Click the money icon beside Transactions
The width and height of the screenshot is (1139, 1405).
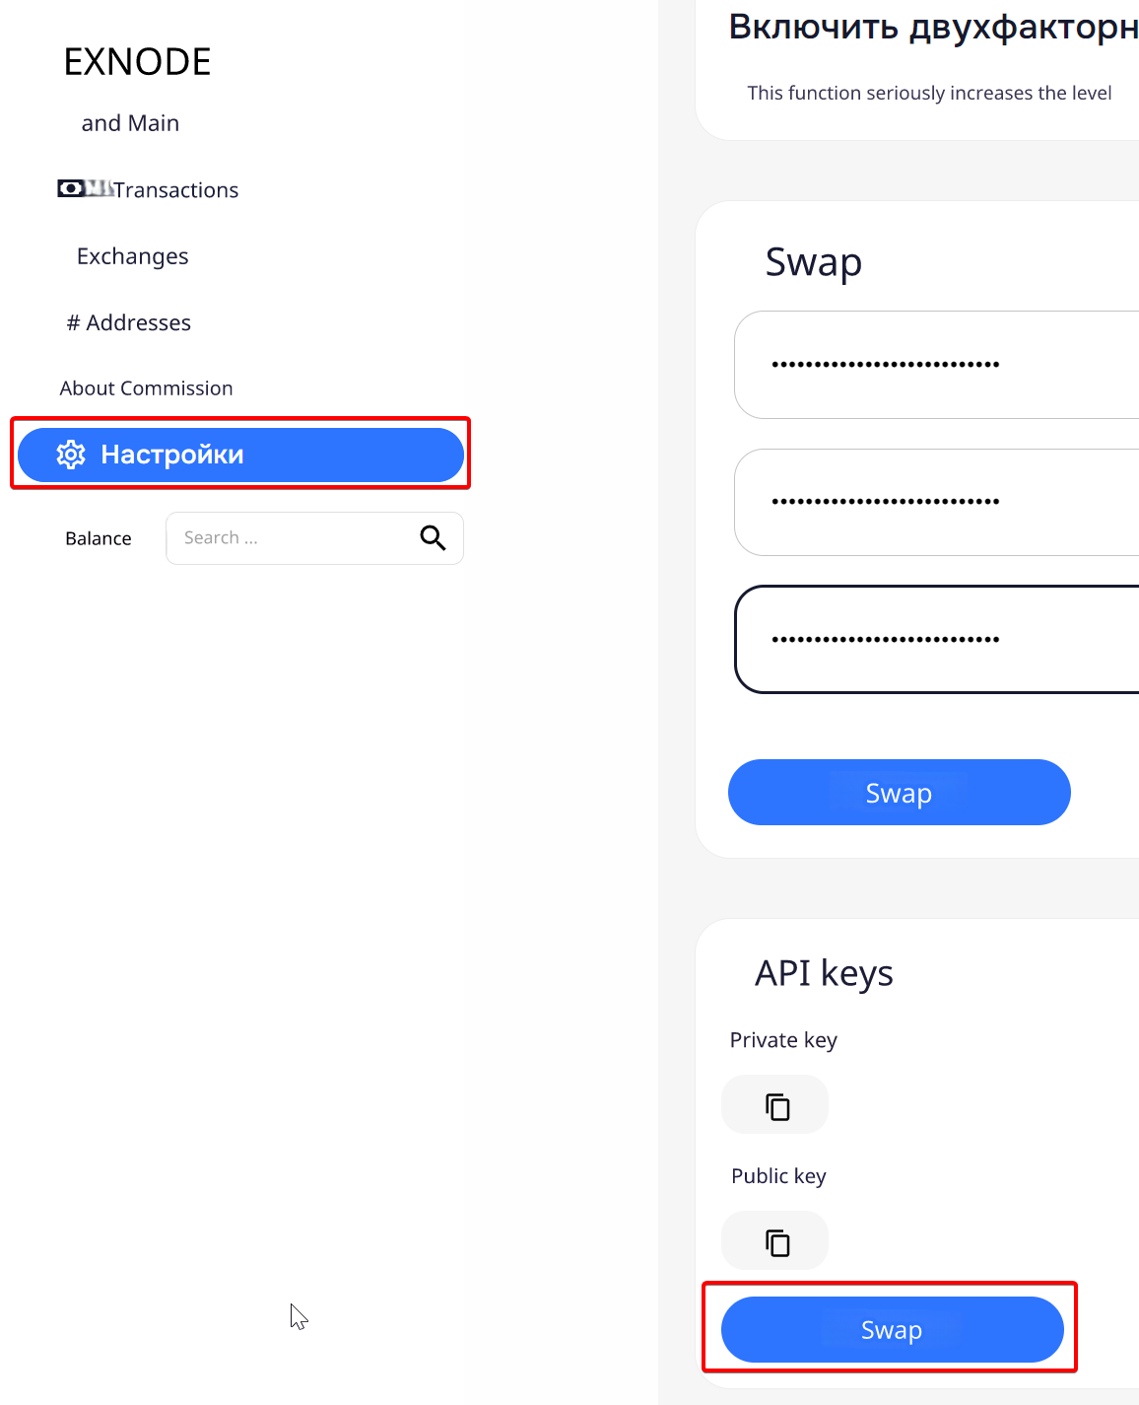pyautogui.click(x=72, y=188)
